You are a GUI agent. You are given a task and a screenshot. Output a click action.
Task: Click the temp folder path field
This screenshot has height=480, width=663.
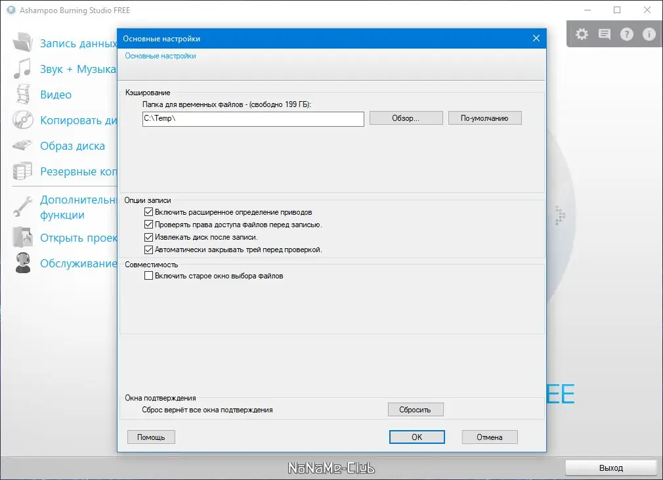click(x=253, y=119)
